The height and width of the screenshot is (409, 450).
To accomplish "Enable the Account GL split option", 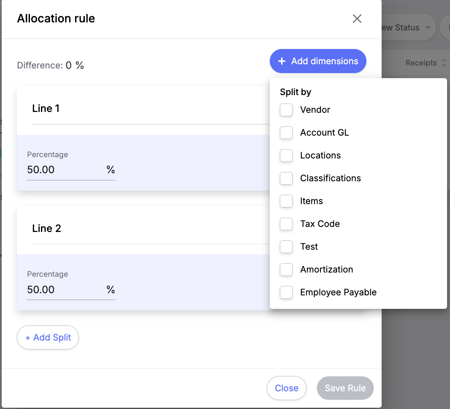I will coord(286,133).
